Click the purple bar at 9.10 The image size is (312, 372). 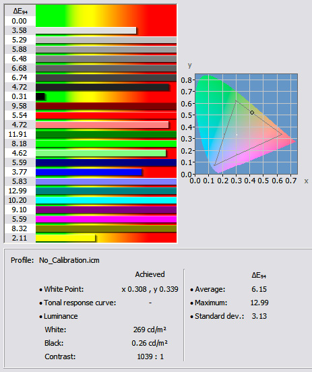(106, 210)
